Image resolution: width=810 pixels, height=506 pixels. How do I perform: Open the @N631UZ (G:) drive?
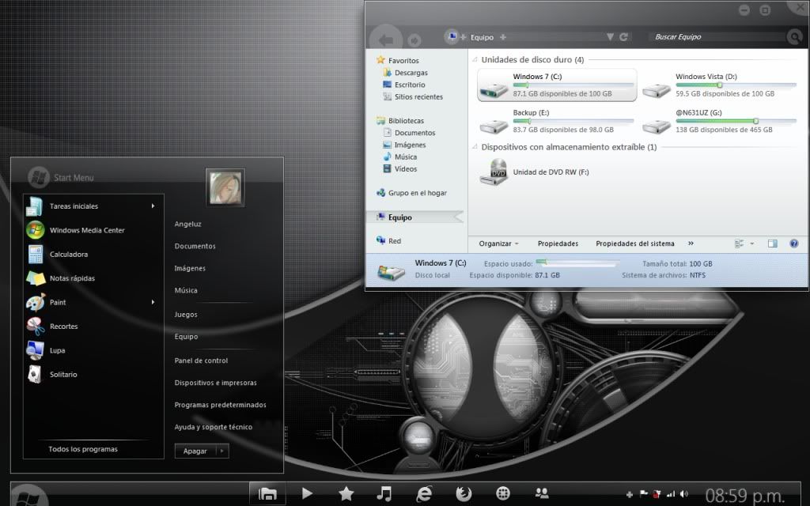(x=720, y=121)
